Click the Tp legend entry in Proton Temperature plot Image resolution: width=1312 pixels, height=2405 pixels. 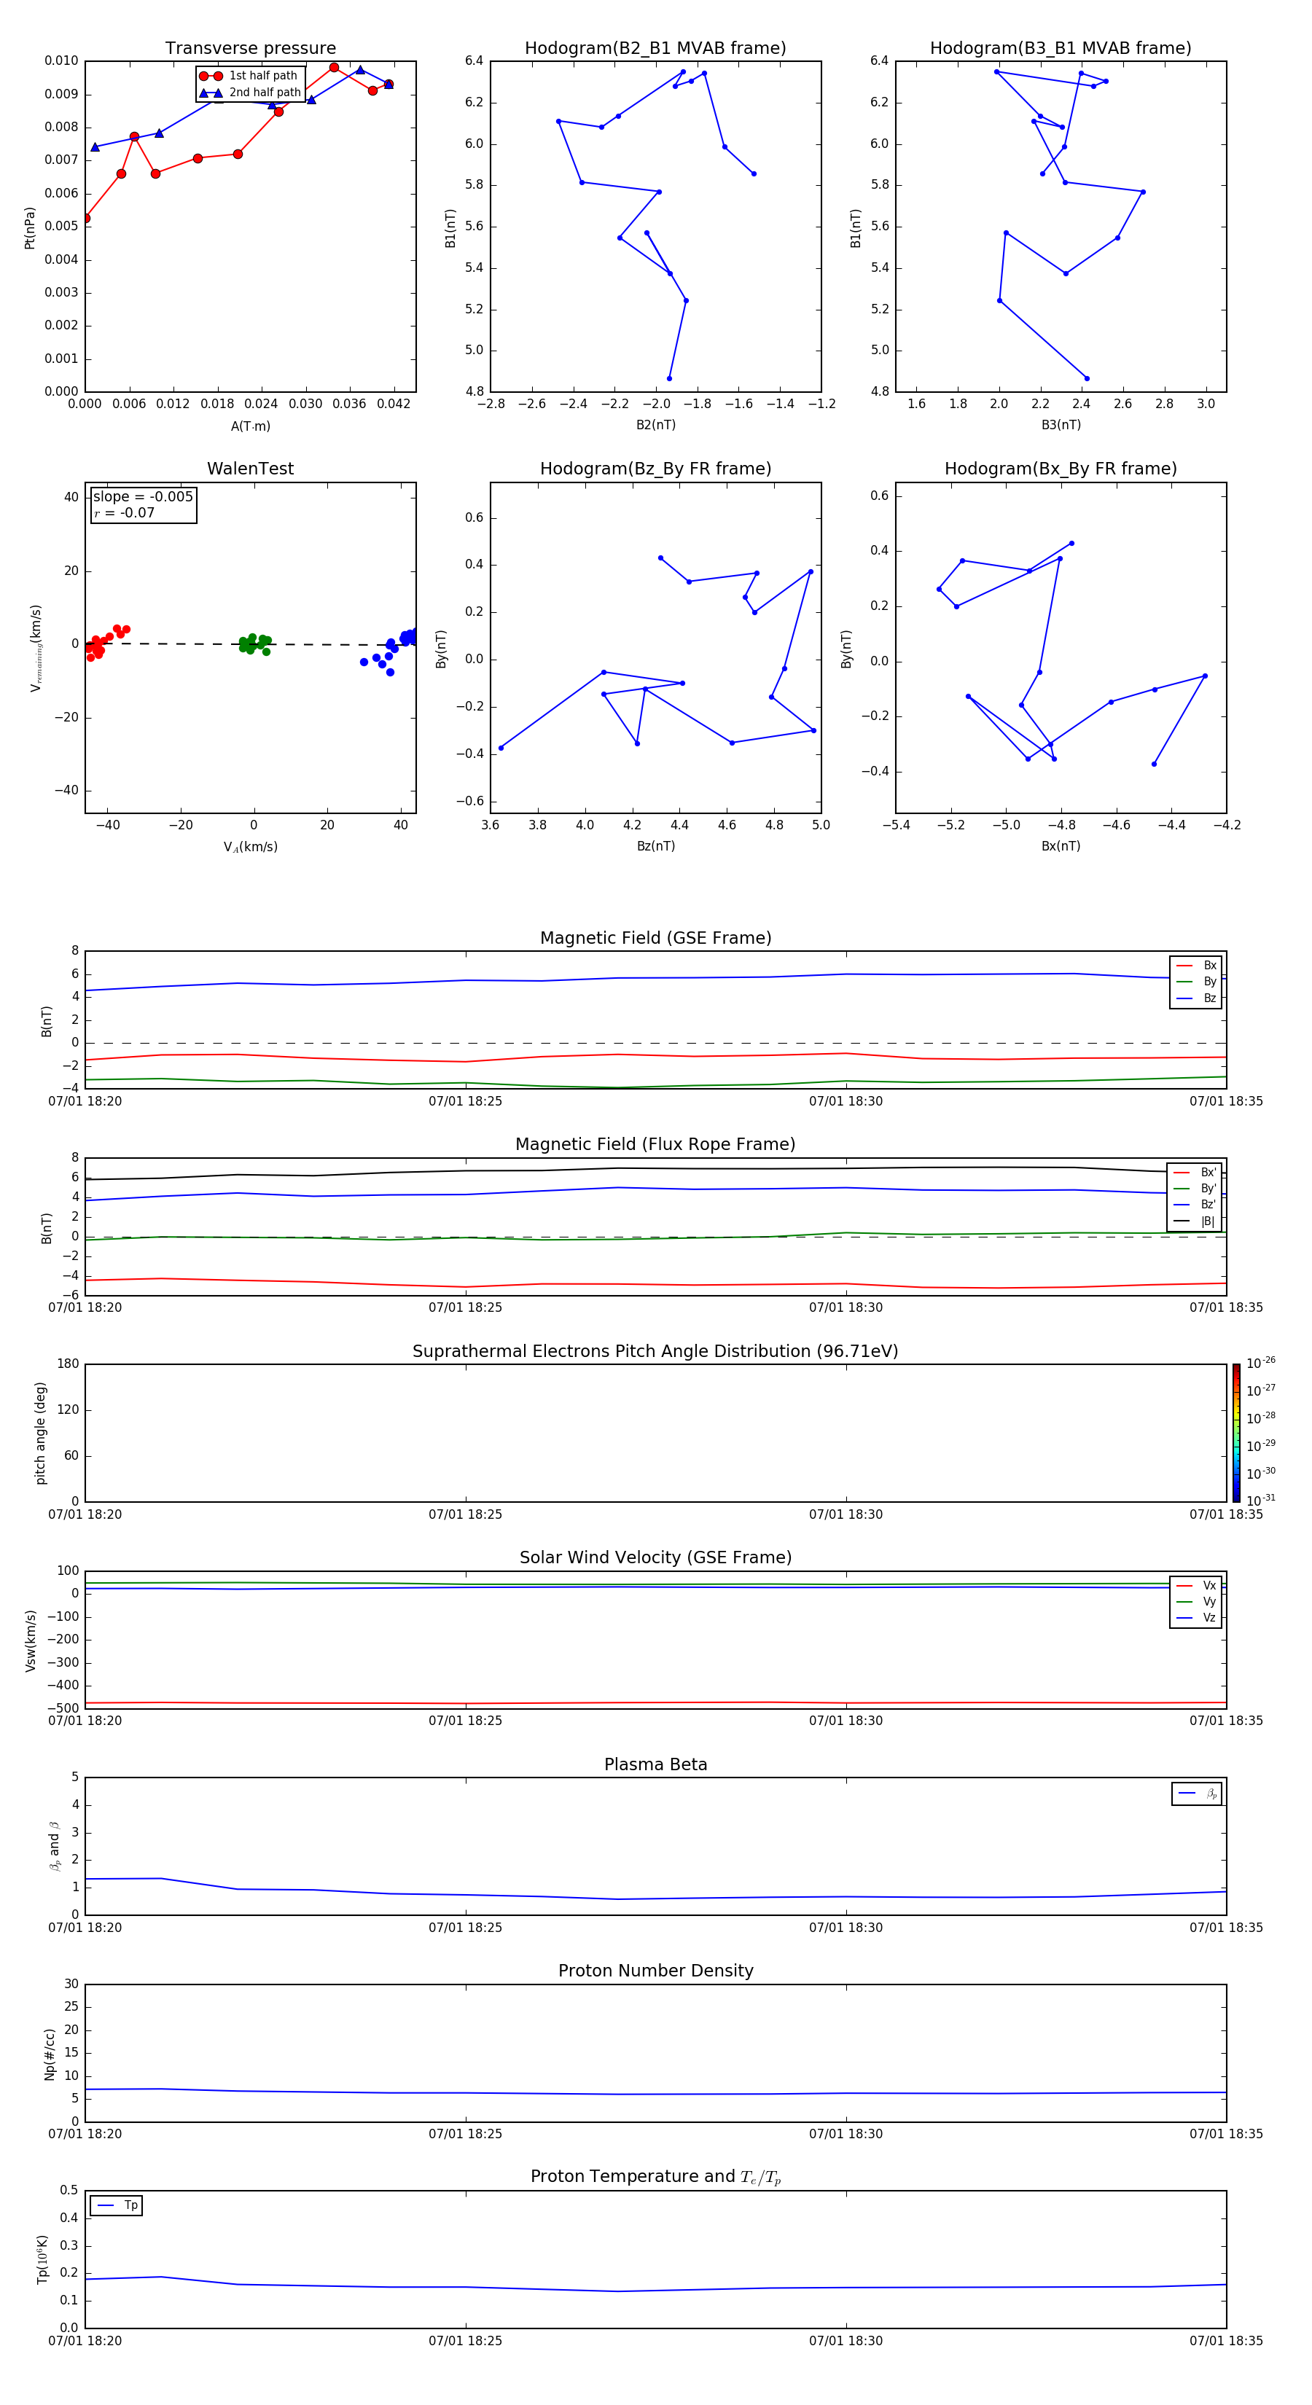click(x=117, y=2205)
